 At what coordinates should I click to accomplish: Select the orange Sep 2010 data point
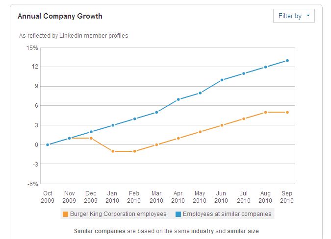[287, 112]
